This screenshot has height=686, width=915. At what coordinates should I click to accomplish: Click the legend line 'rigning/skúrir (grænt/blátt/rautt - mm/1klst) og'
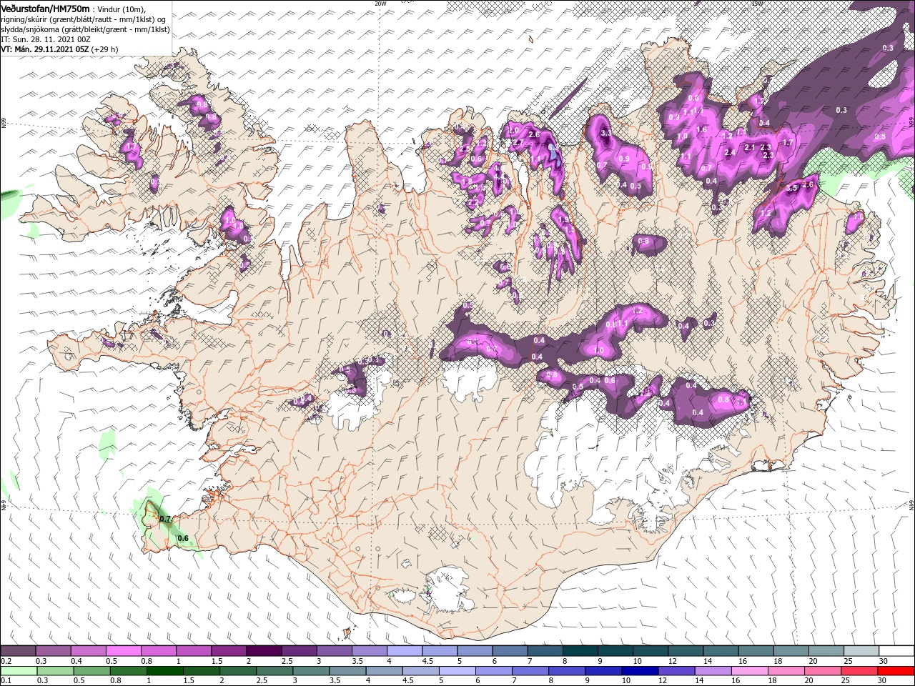click(x=84, y=19)
